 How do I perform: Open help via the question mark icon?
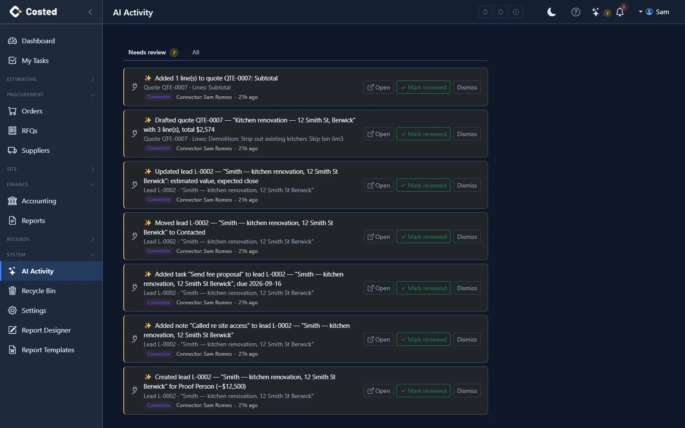point(576,12)
